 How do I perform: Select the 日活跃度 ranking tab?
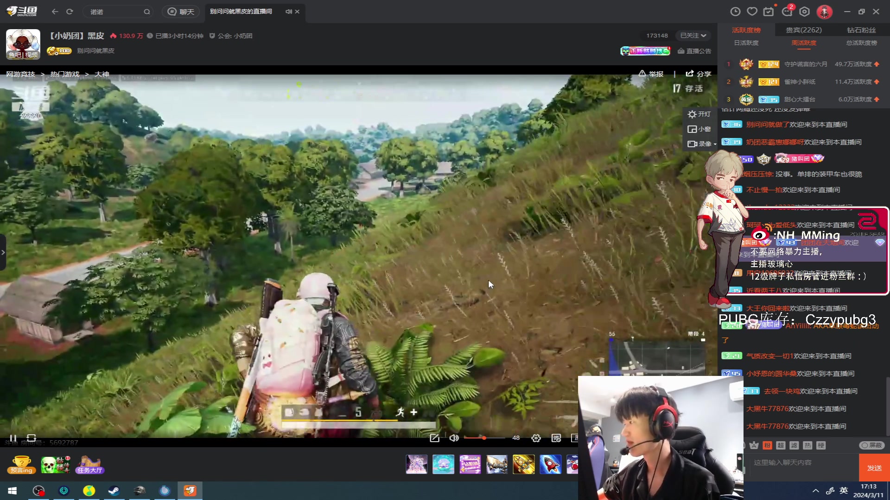pos(746,43)
